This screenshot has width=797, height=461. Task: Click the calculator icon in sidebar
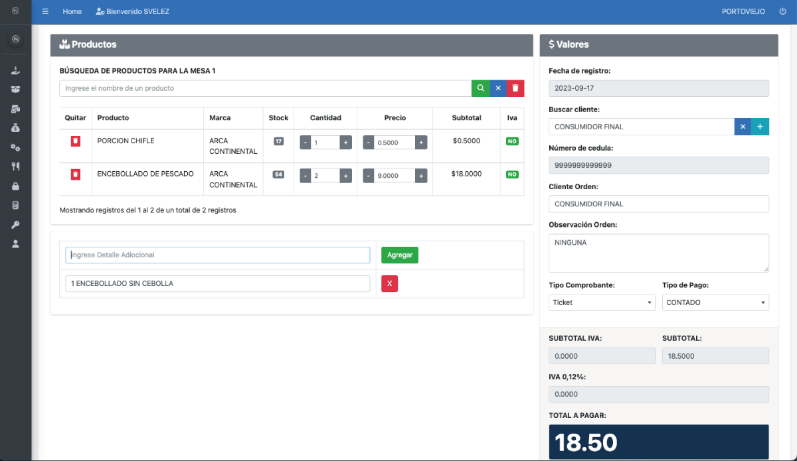pos(15,206)
